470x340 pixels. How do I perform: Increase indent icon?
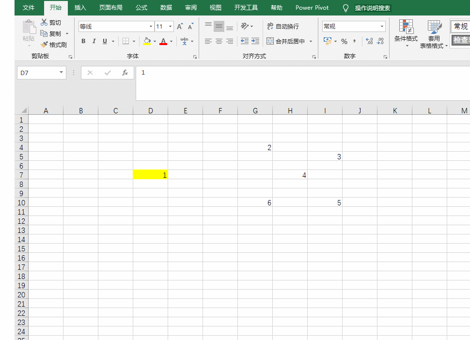255,41
